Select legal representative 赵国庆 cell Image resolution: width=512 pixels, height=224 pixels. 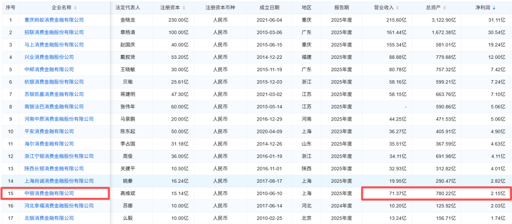(x=128, y=45)
